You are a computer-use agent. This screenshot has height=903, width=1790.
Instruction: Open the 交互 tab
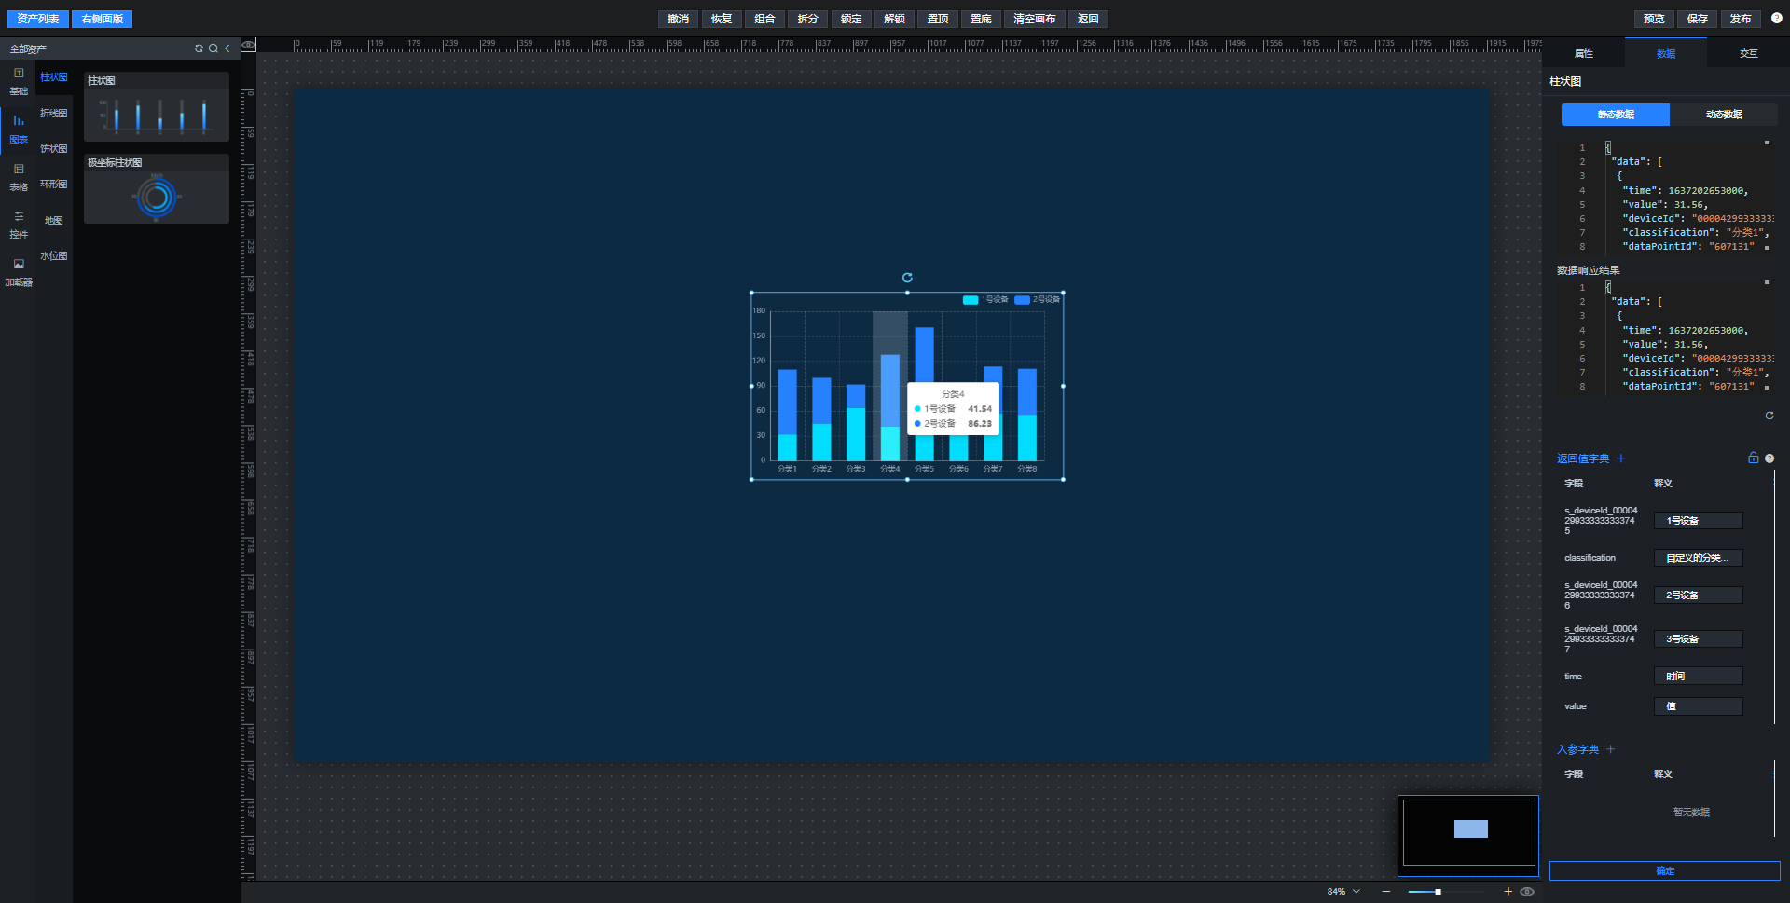pyautogui.click(x=1748, y=53)
